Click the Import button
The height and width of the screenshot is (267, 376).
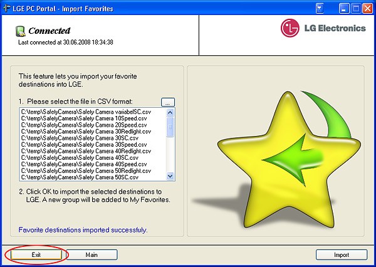click(x=342, y=254)
